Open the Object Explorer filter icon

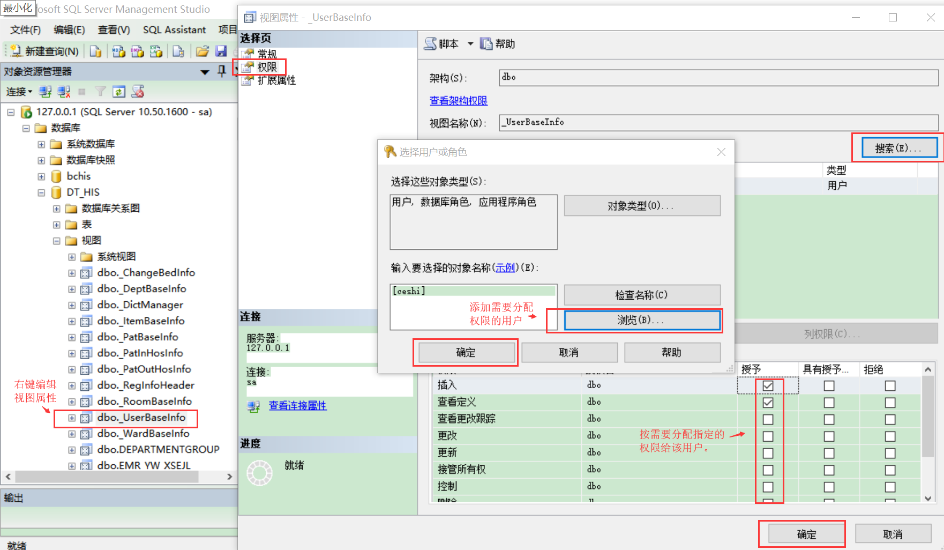(100, 91)
